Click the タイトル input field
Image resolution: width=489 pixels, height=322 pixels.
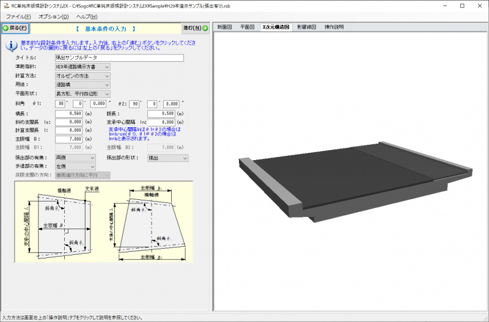coord(119,58)
